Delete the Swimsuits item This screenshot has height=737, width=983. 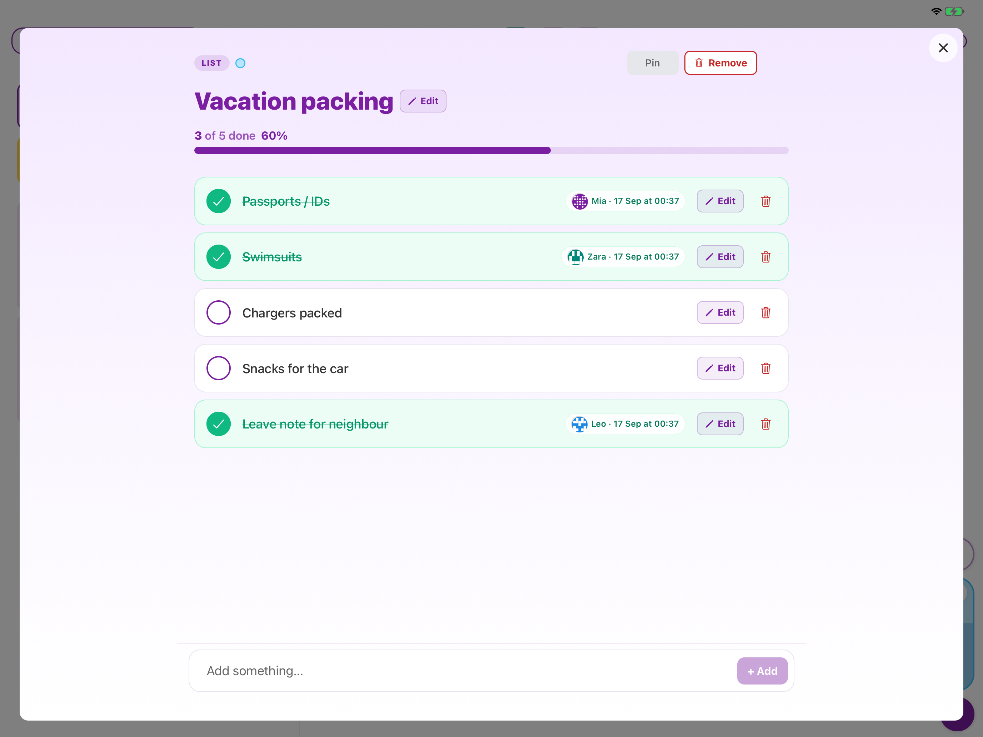(765, 257)
